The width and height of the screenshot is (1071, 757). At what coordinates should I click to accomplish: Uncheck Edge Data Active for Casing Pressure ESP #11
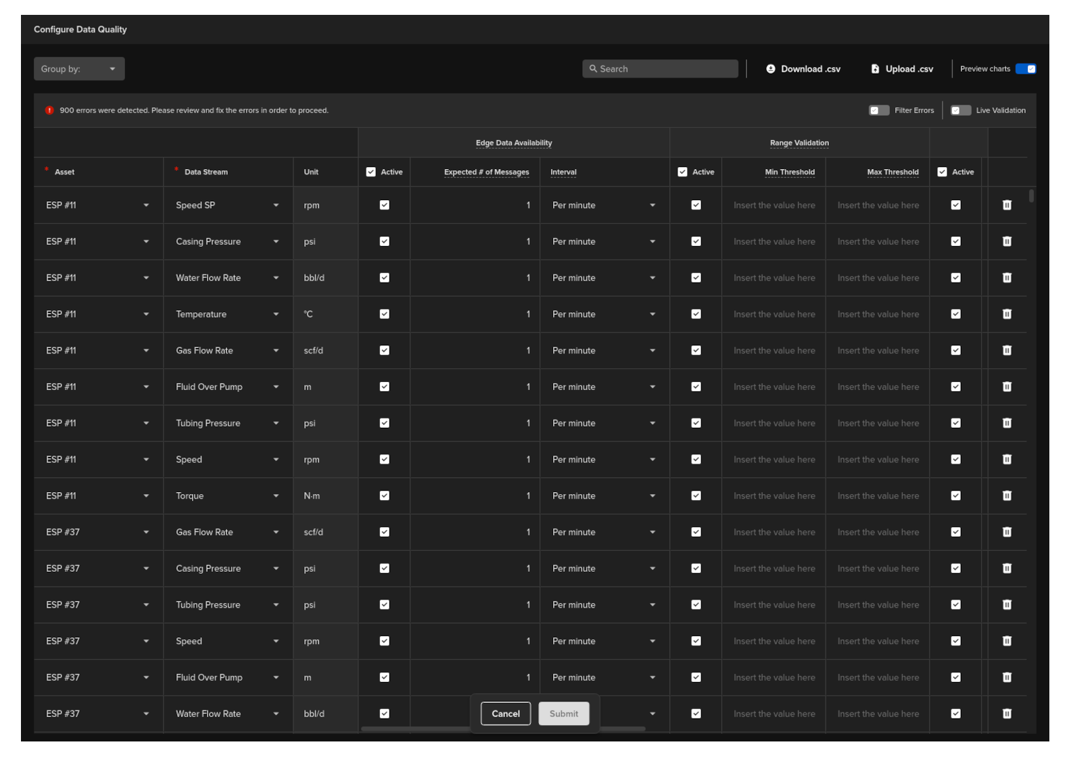pos(384,241)
